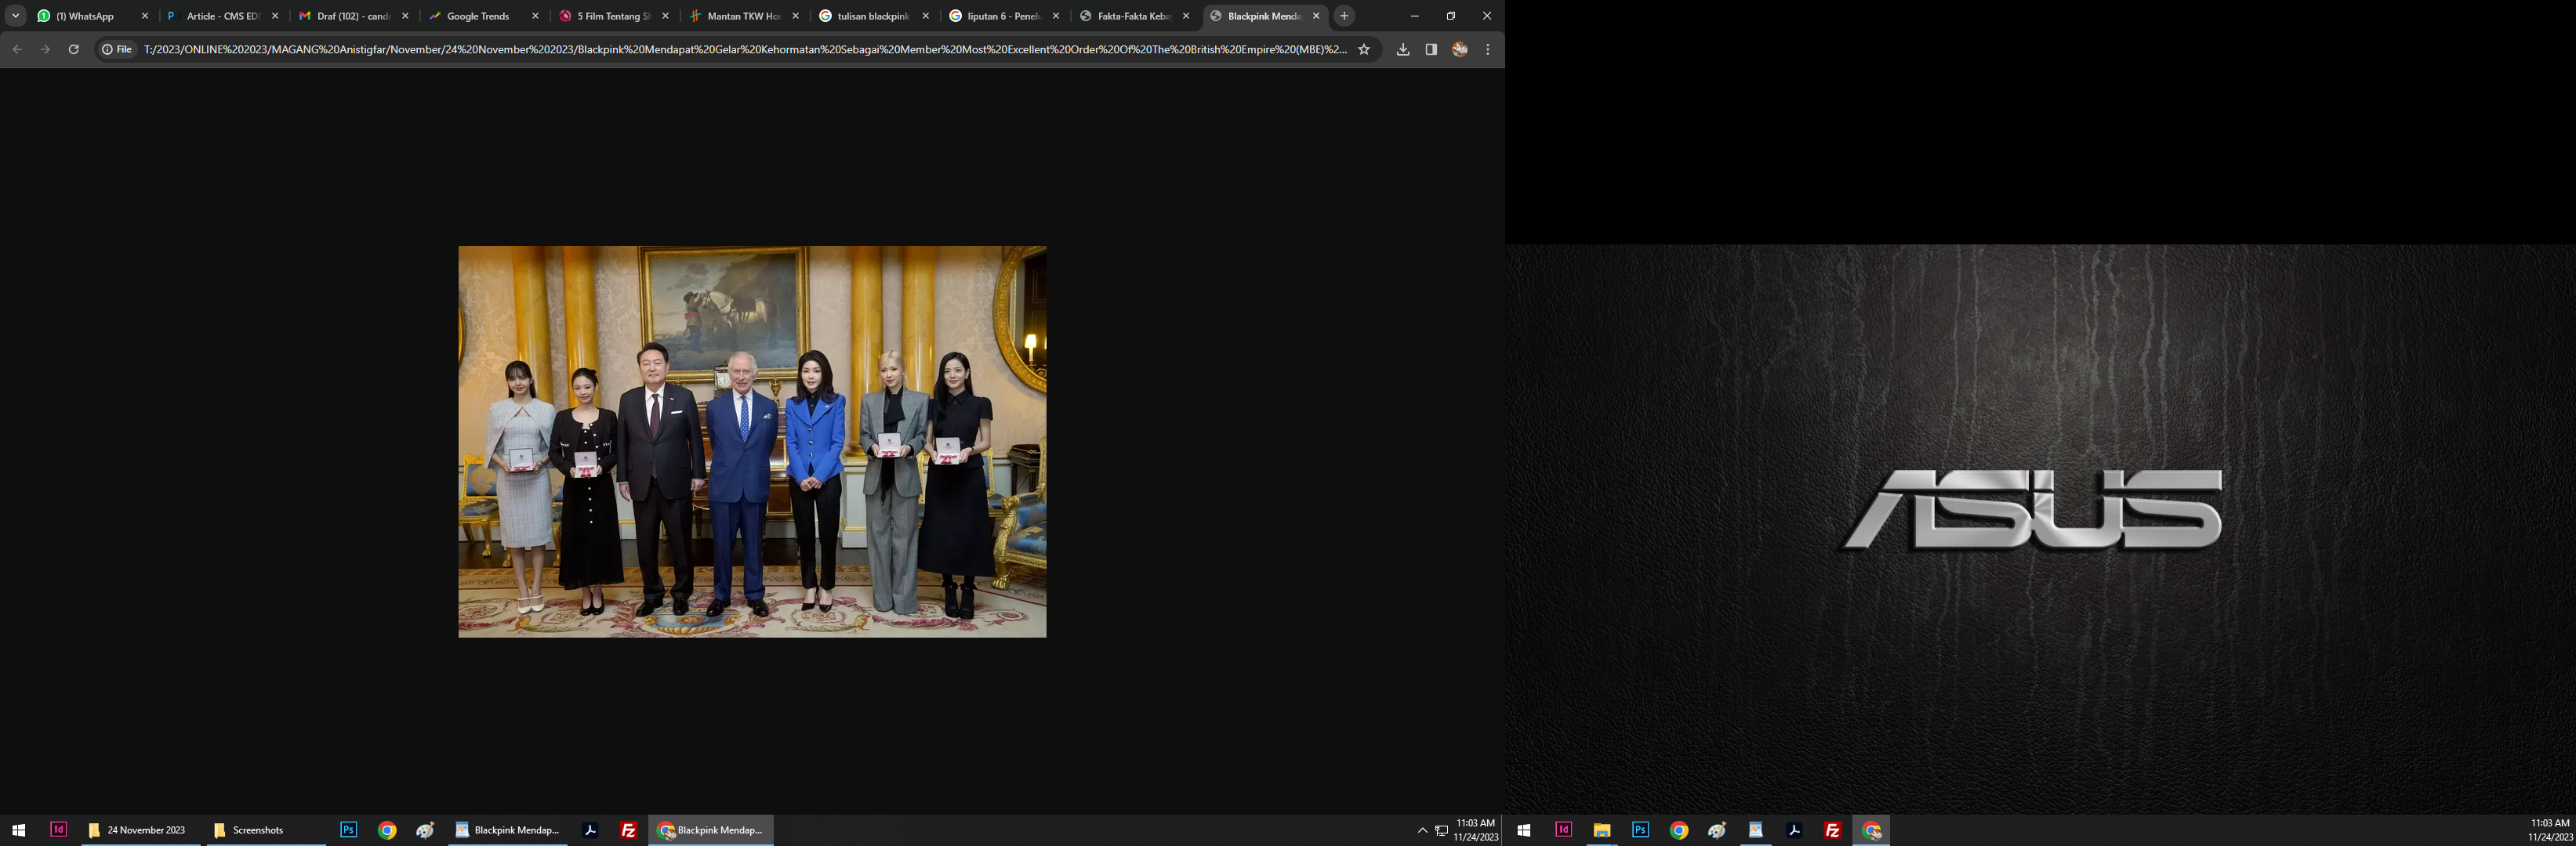Select the address bar URL
2576x846 pixels.
tap(745, 49)
